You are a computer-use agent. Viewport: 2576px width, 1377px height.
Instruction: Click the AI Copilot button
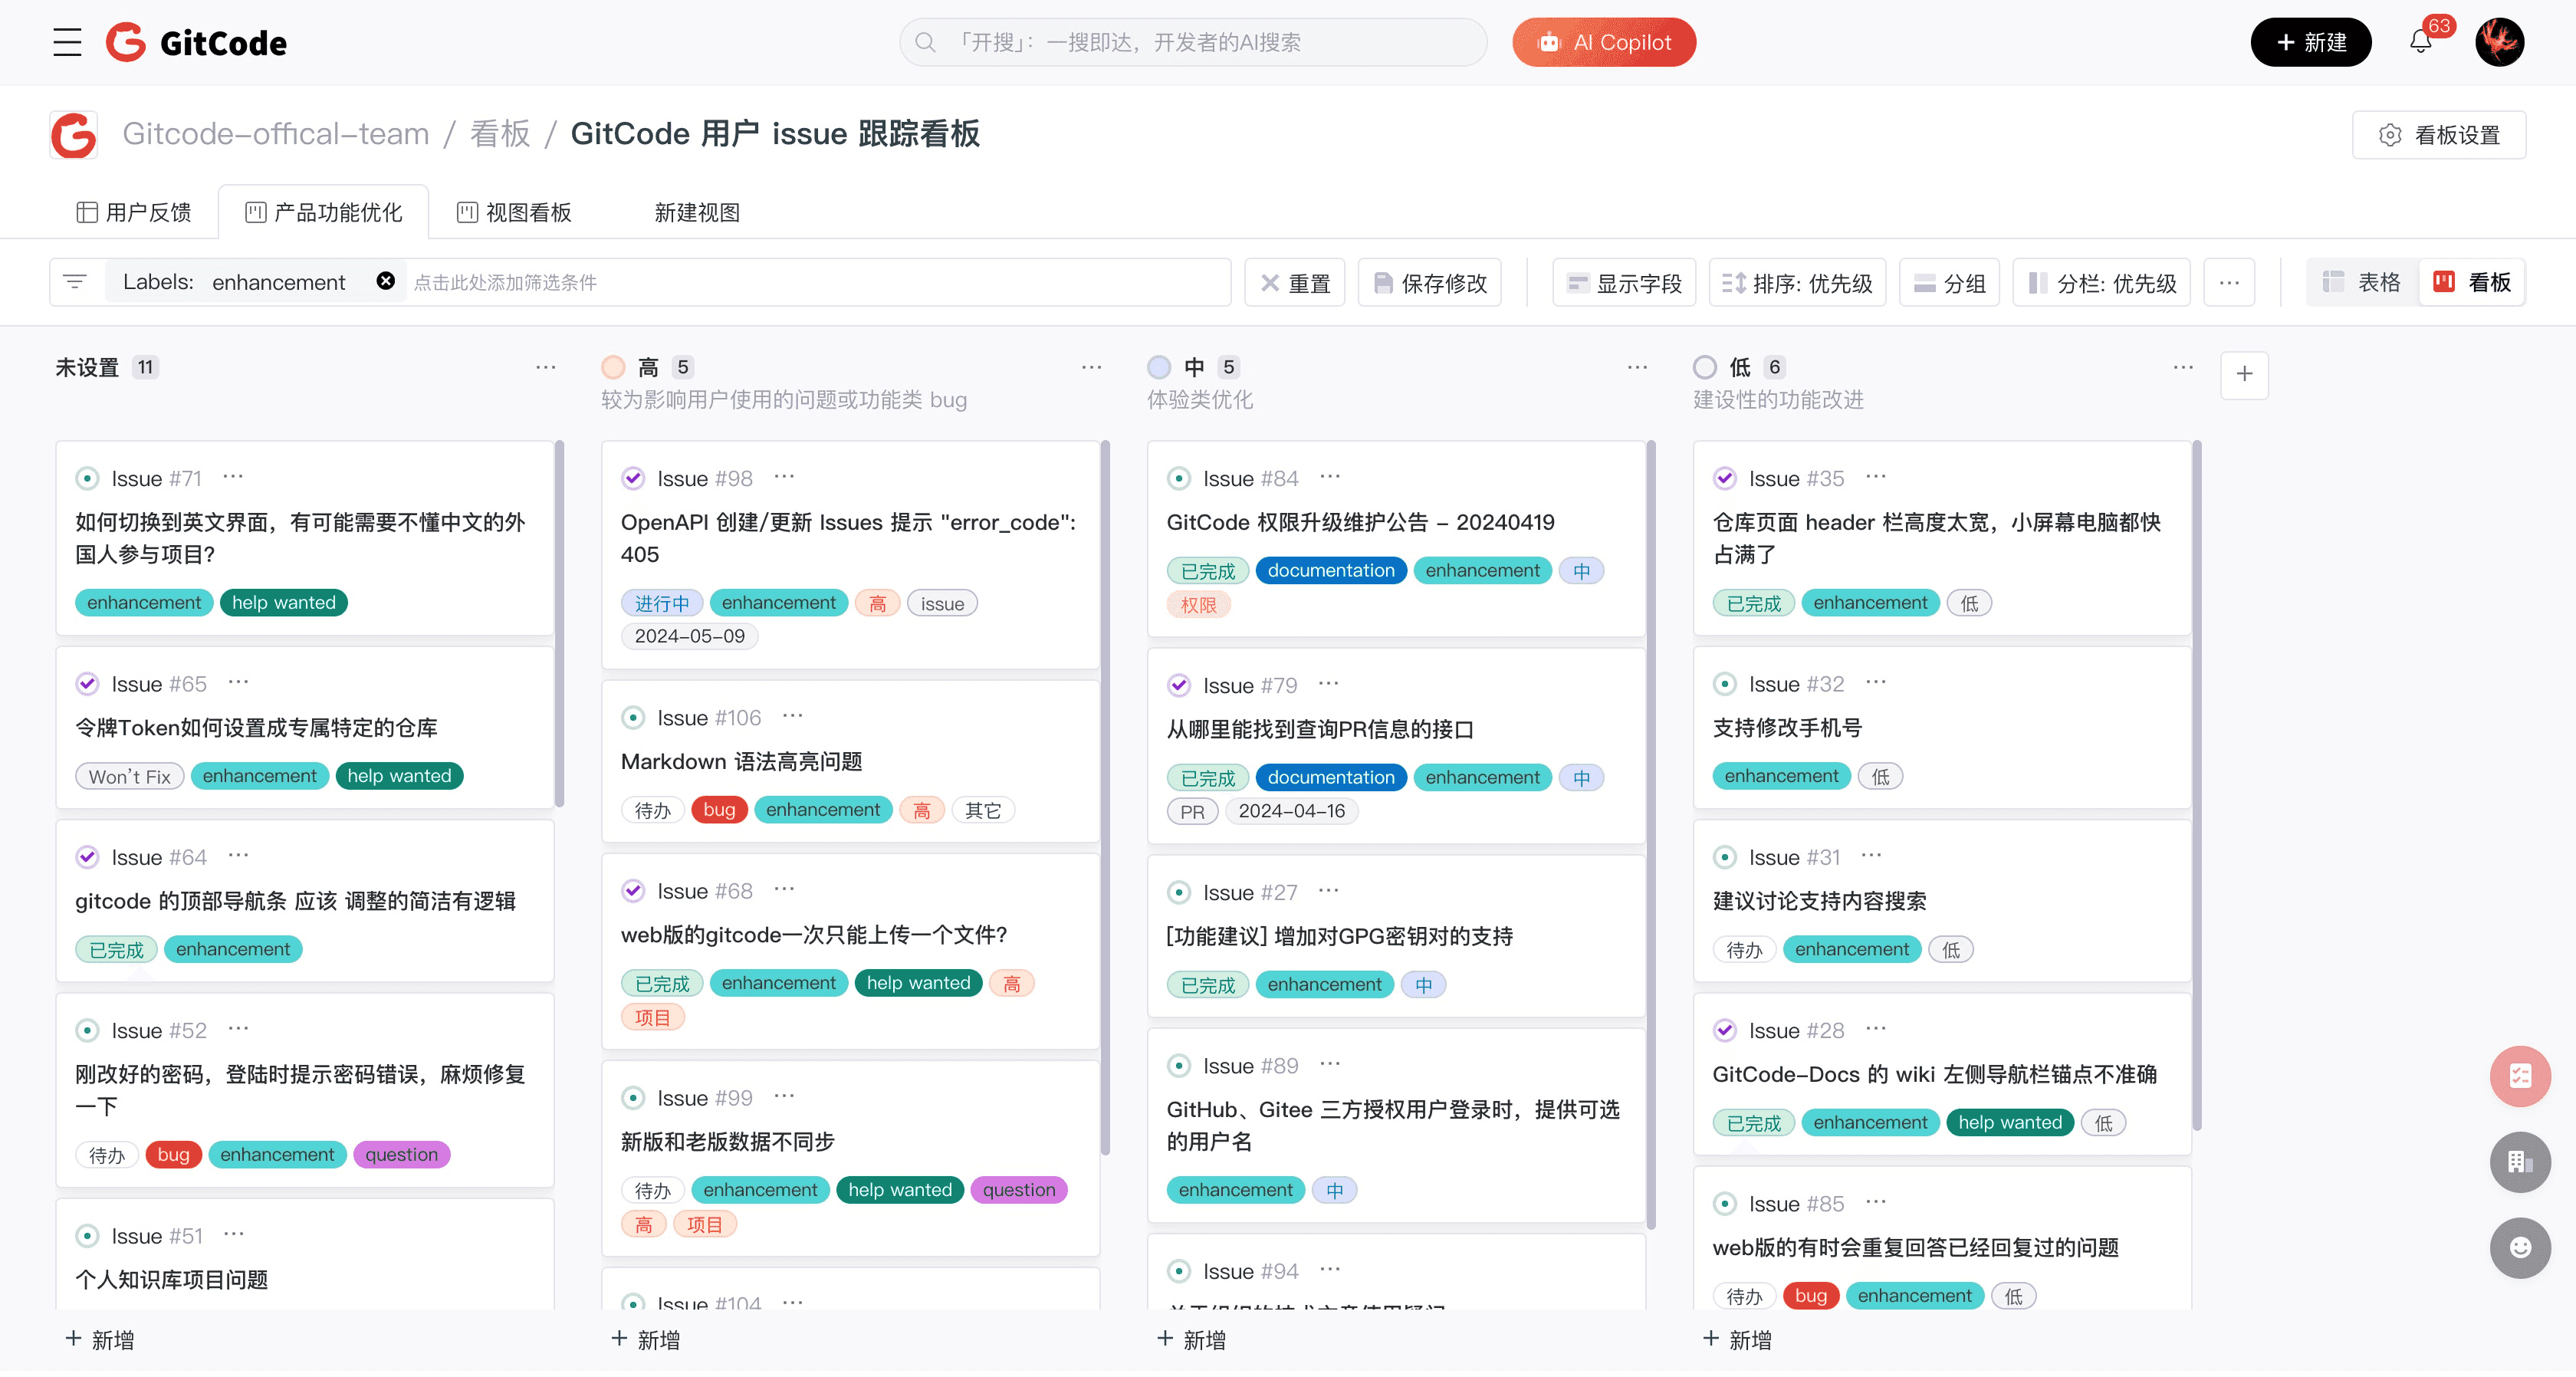1603,42
